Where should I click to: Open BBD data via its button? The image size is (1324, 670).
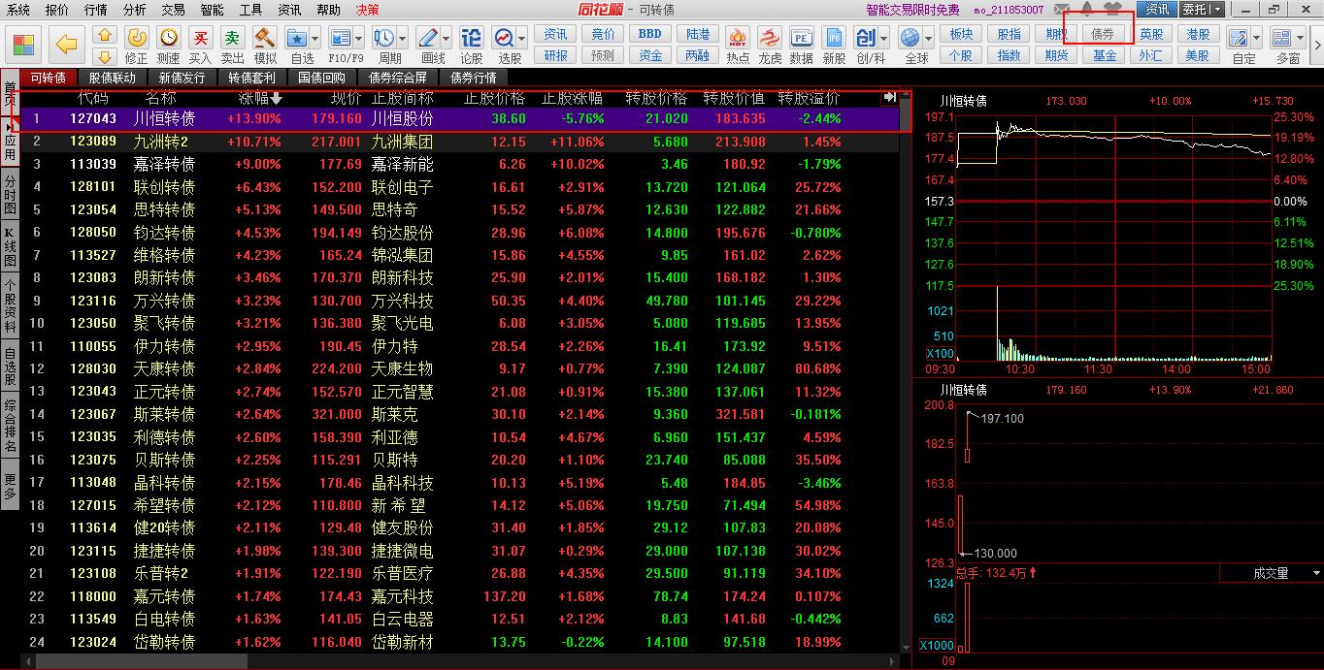coord(648,32)
